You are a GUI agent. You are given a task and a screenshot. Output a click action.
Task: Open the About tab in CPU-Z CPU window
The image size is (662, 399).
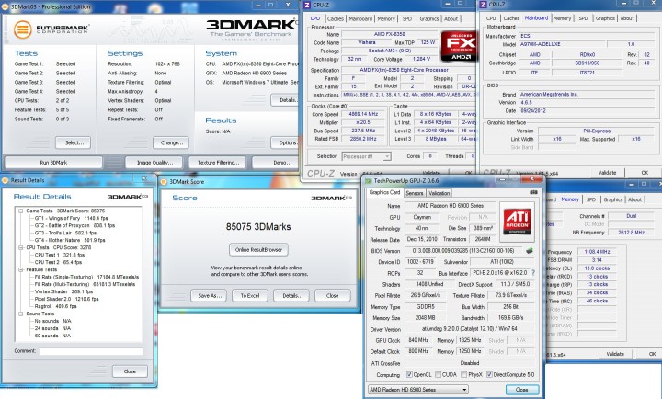click(451, 18)
